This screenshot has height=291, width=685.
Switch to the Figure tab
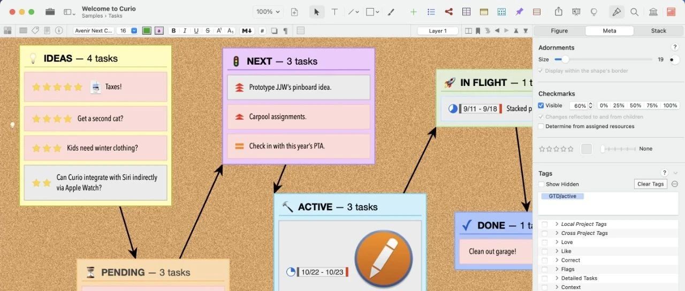tap(559, 31)
